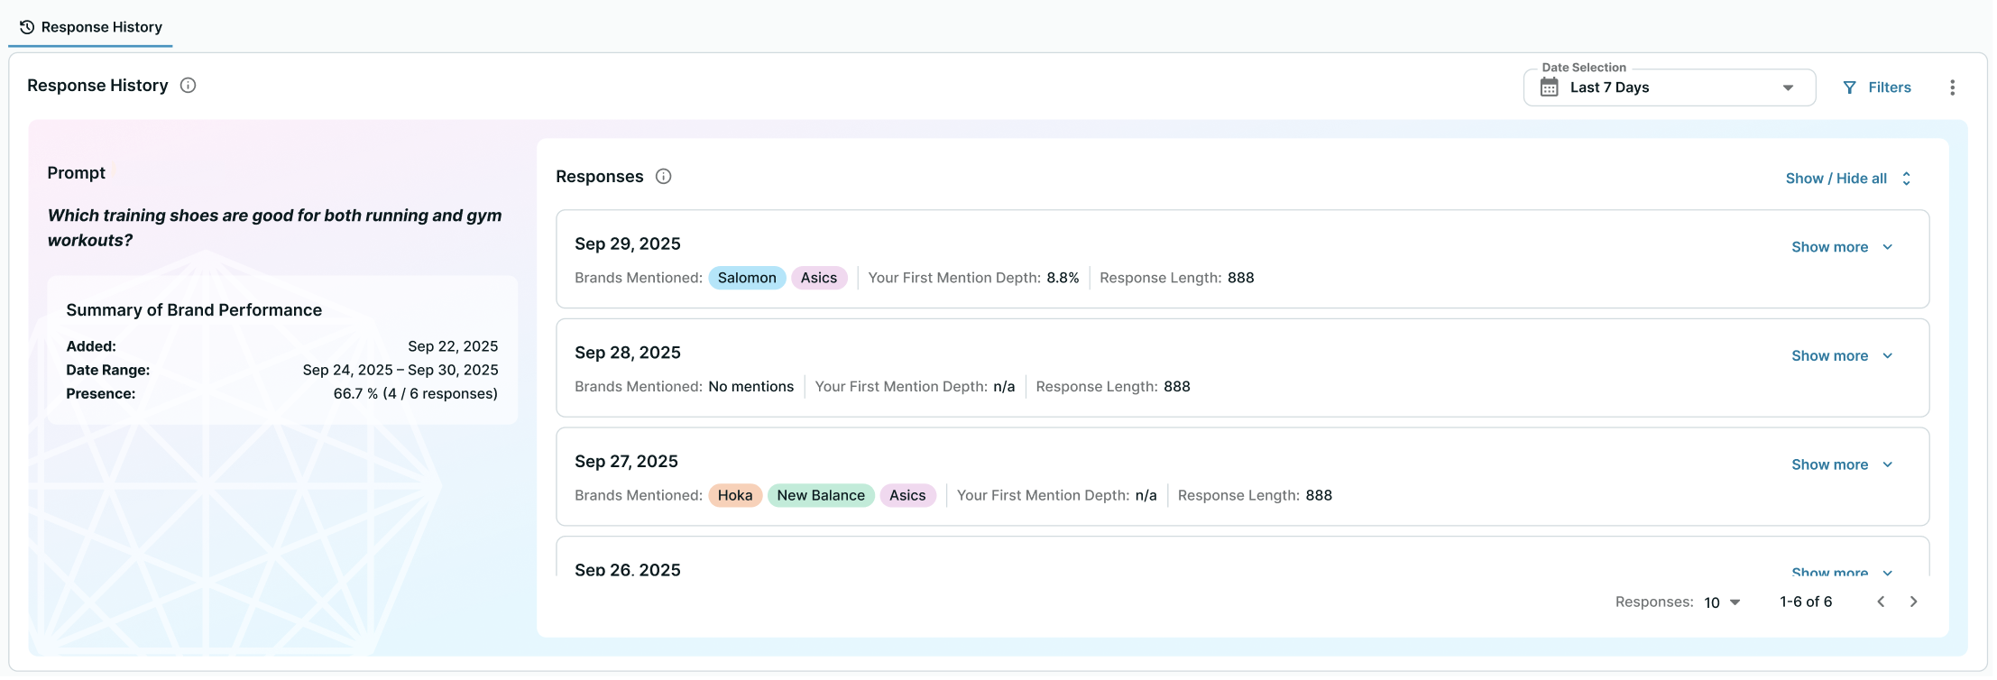1997x680 pixels.
Task: Open the three-dot more options menu
Action: click(x=1952, y=87)
